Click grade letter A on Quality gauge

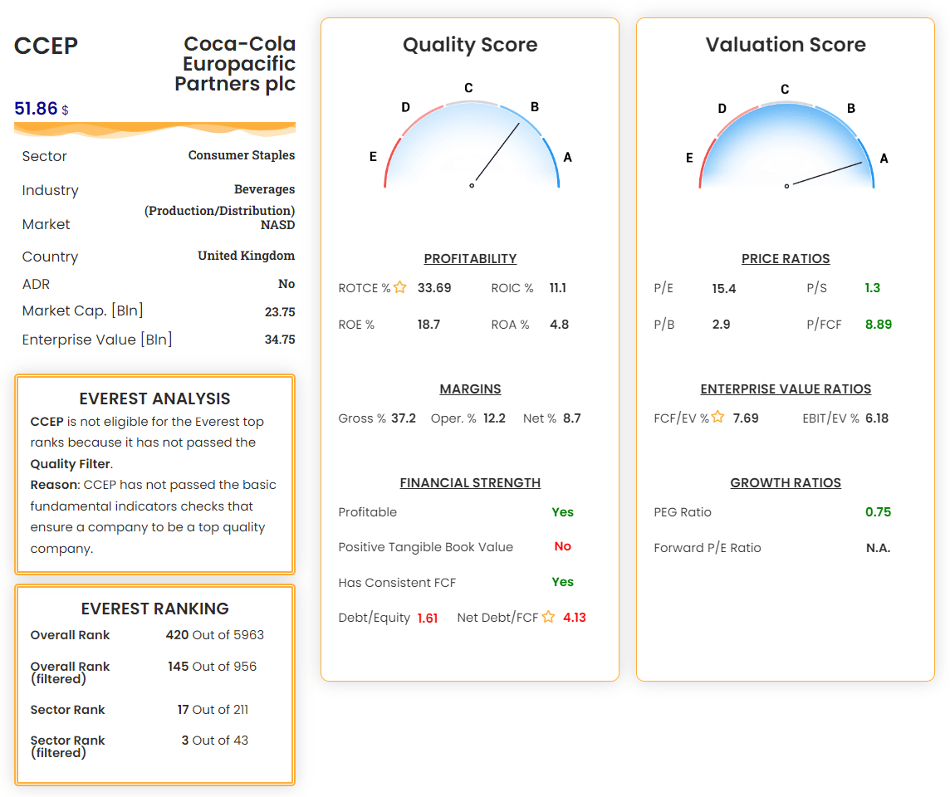pos(568,157)
